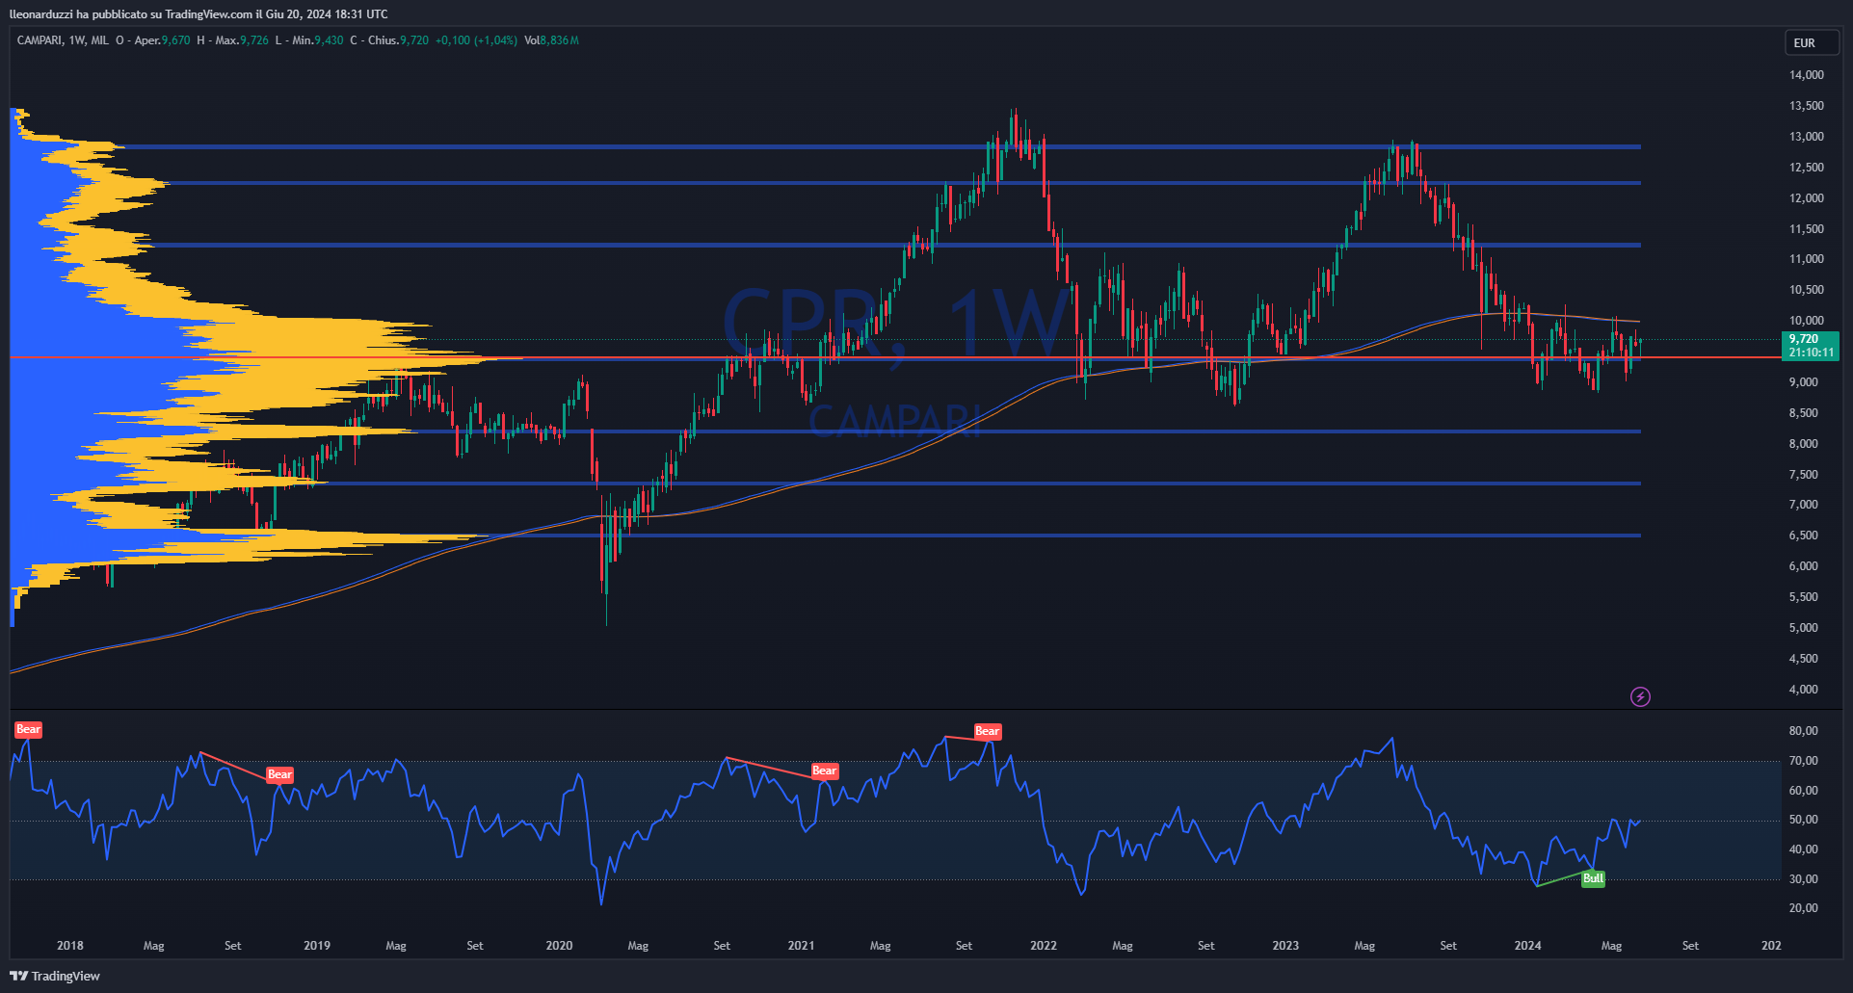Viewport: 1853px width, 993px height.
Task: Click the 2020 label on time axis
Action: (x=559, y=946)
